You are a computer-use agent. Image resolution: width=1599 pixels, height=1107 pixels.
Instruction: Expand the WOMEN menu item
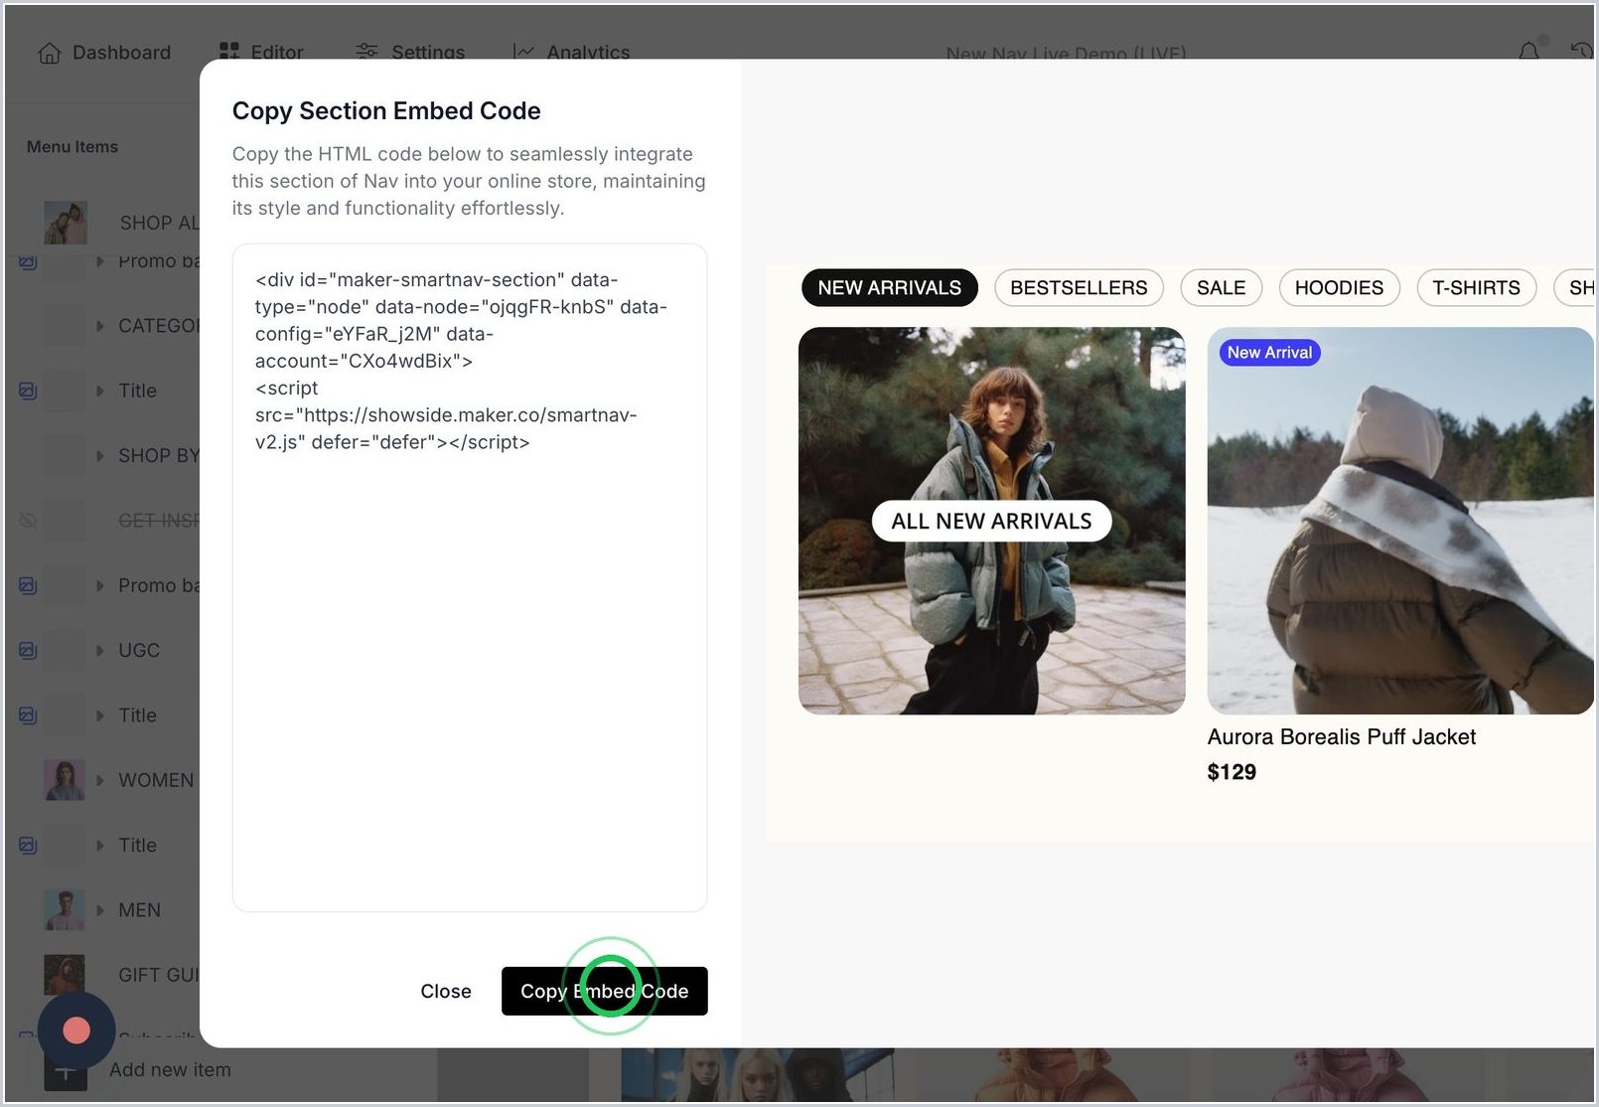coord(100,781)
